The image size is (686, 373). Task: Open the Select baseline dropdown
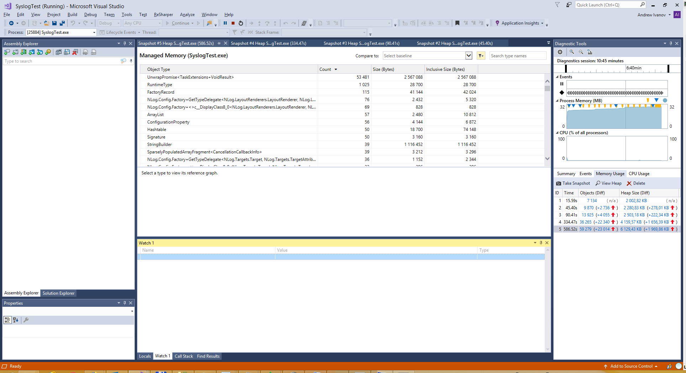(469, 56)
